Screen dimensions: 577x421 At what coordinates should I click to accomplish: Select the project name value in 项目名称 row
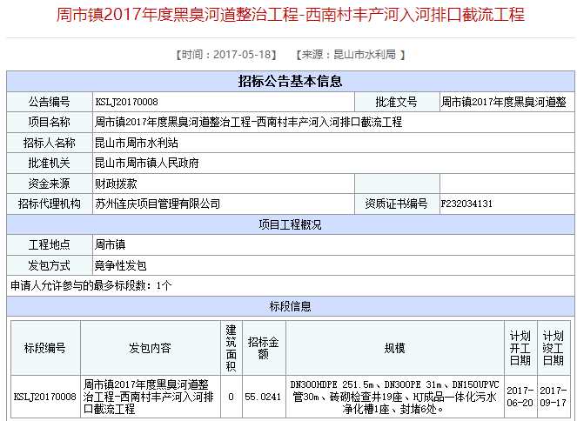tap(248, 122)
